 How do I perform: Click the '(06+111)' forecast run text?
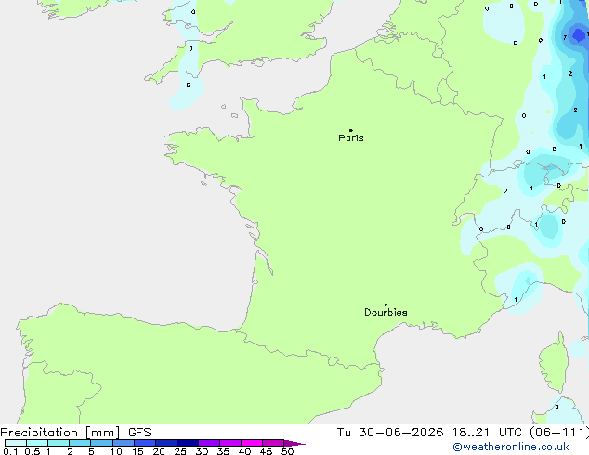coord(559,433)
